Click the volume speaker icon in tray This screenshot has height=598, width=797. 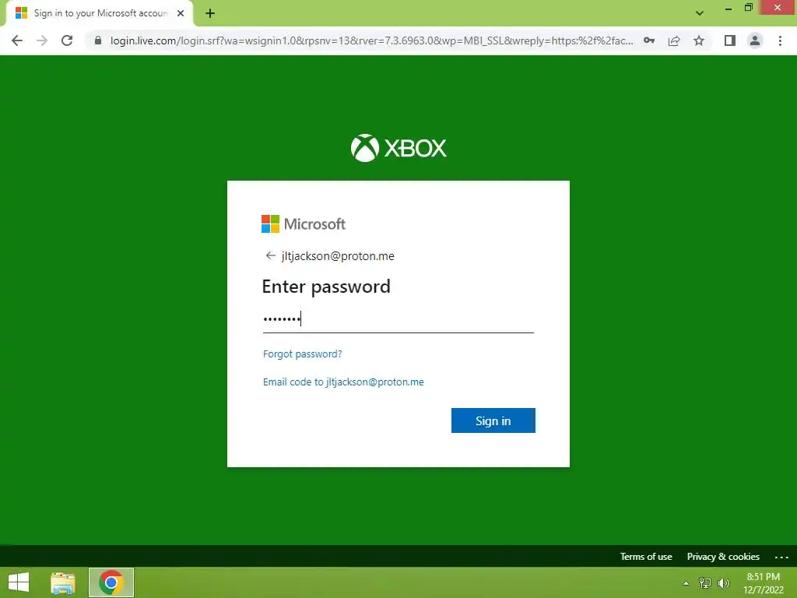click(724, 583)
